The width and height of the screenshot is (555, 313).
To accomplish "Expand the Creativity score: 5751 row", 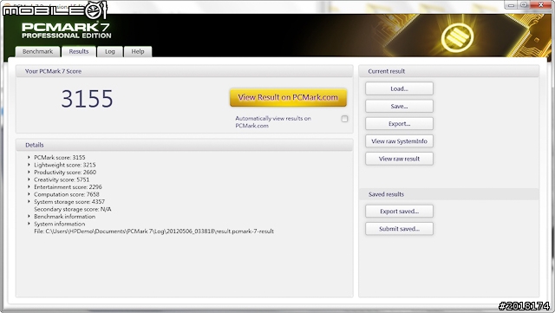I will (x=29, y=179).
